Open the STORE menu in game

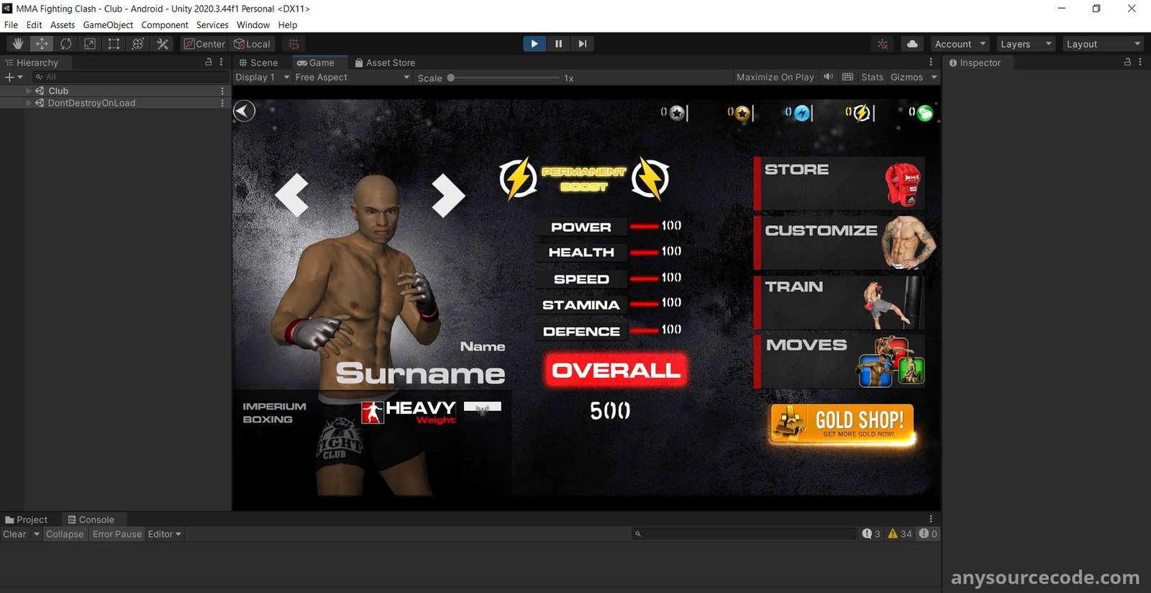pyautogui.click(x=839, y=183)
